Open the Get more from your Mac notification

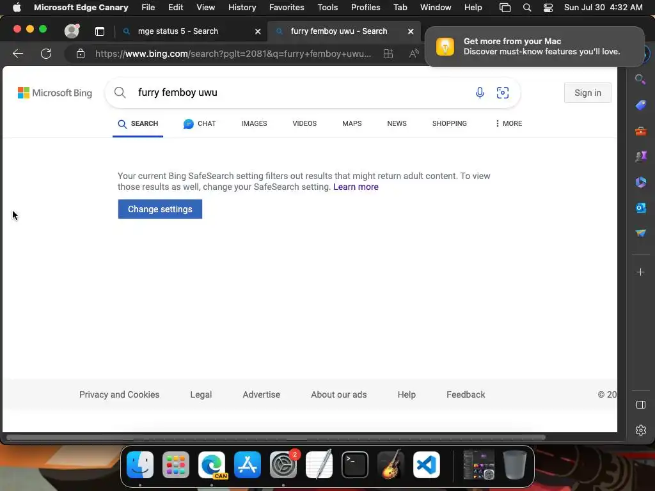pos(534,46)
